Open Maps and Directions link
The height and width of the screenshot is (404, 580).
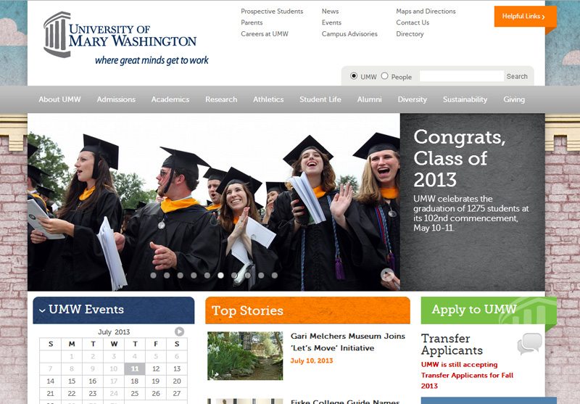click(426, 12)
